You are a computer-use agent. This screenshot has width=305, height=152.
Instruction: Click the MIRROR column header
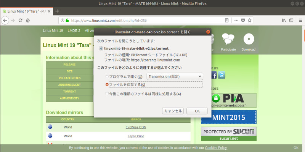point(136,119)
